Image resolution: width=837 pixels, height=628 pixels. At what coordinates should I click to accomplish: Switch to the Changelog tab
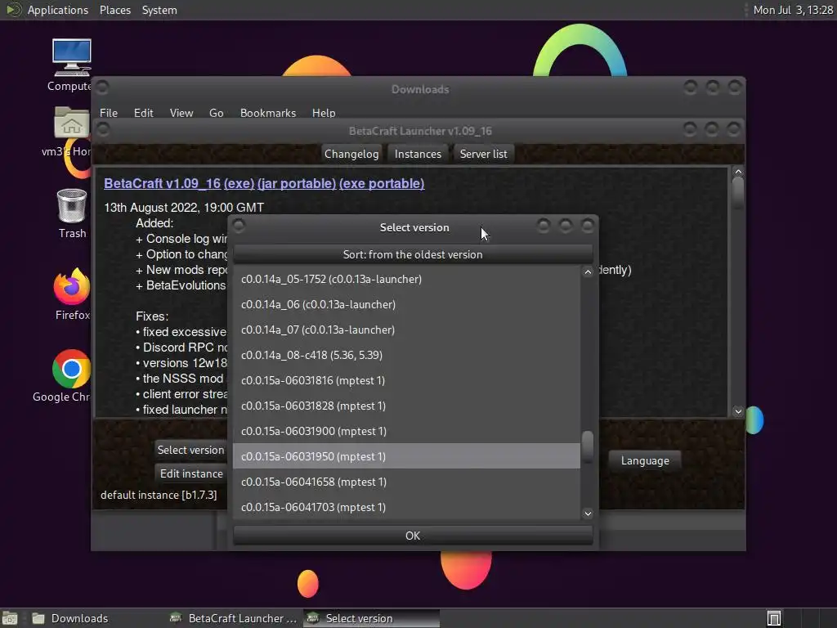point(351,154)
